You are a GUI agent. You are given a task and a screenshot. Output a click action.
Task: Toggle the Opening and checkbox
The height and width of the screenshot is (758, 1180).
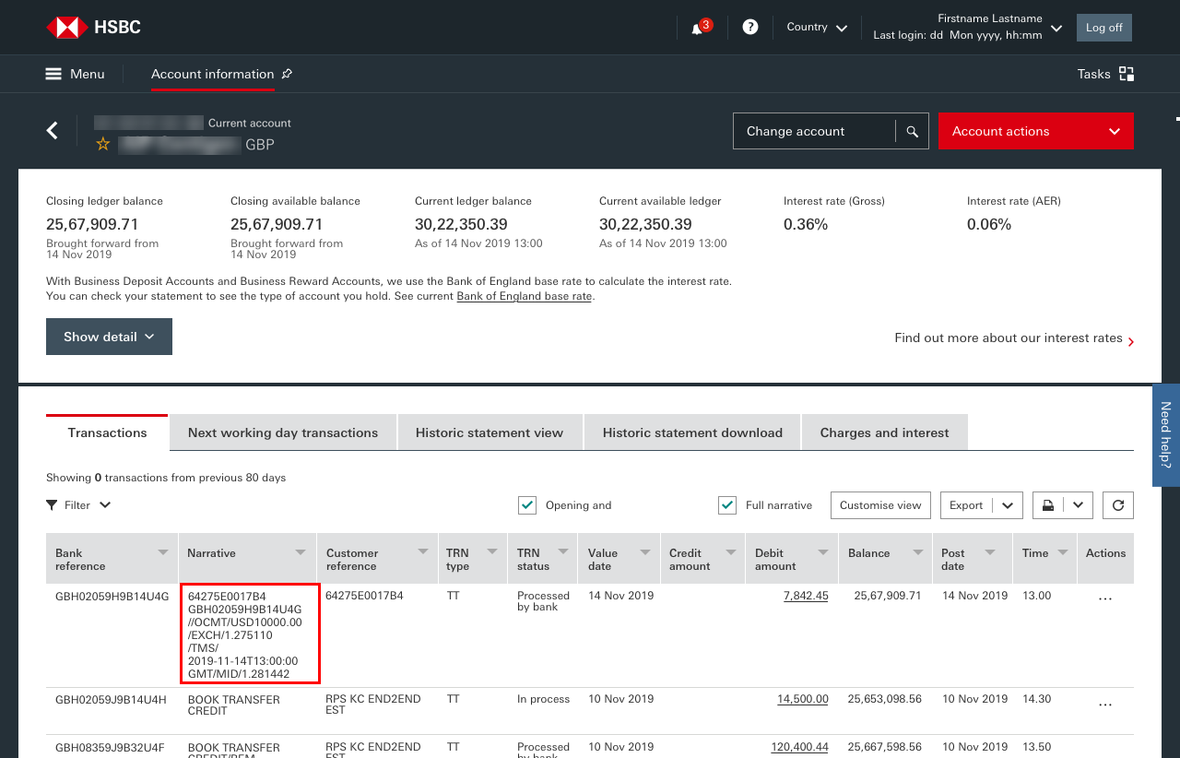(x=527, y=505)
